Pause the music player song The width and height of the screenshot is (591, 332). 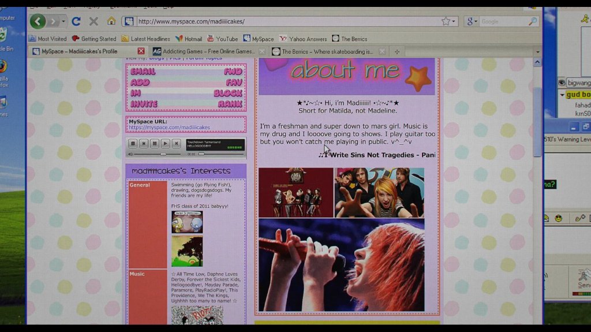155,143
